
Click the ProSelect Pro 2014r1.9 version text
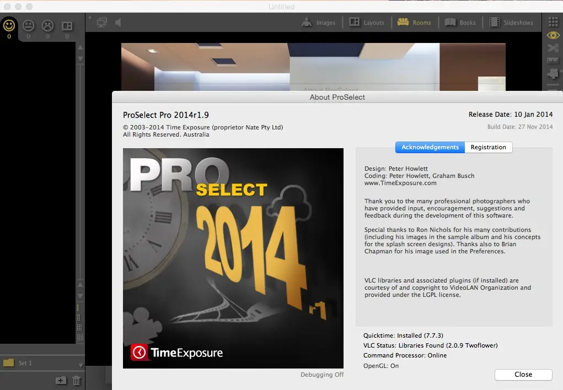(x=166, y=115)
